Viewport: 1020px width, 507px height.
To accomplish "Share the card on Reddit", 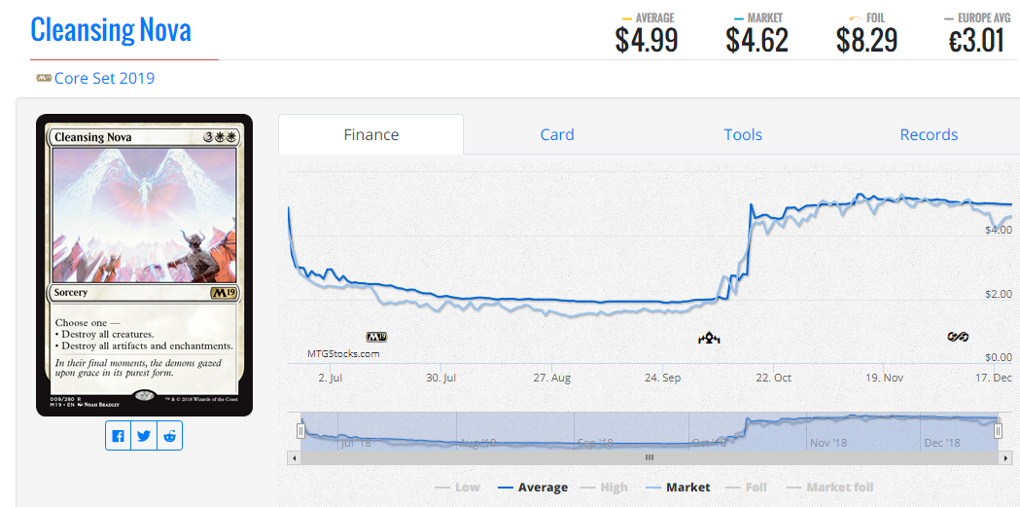I will click(x=170, y=436).
